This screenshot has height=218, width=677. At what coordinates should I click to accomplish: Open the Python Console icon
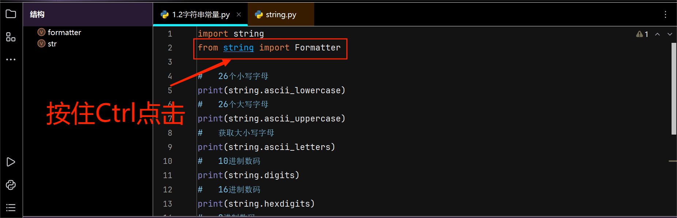click(11, 185)
